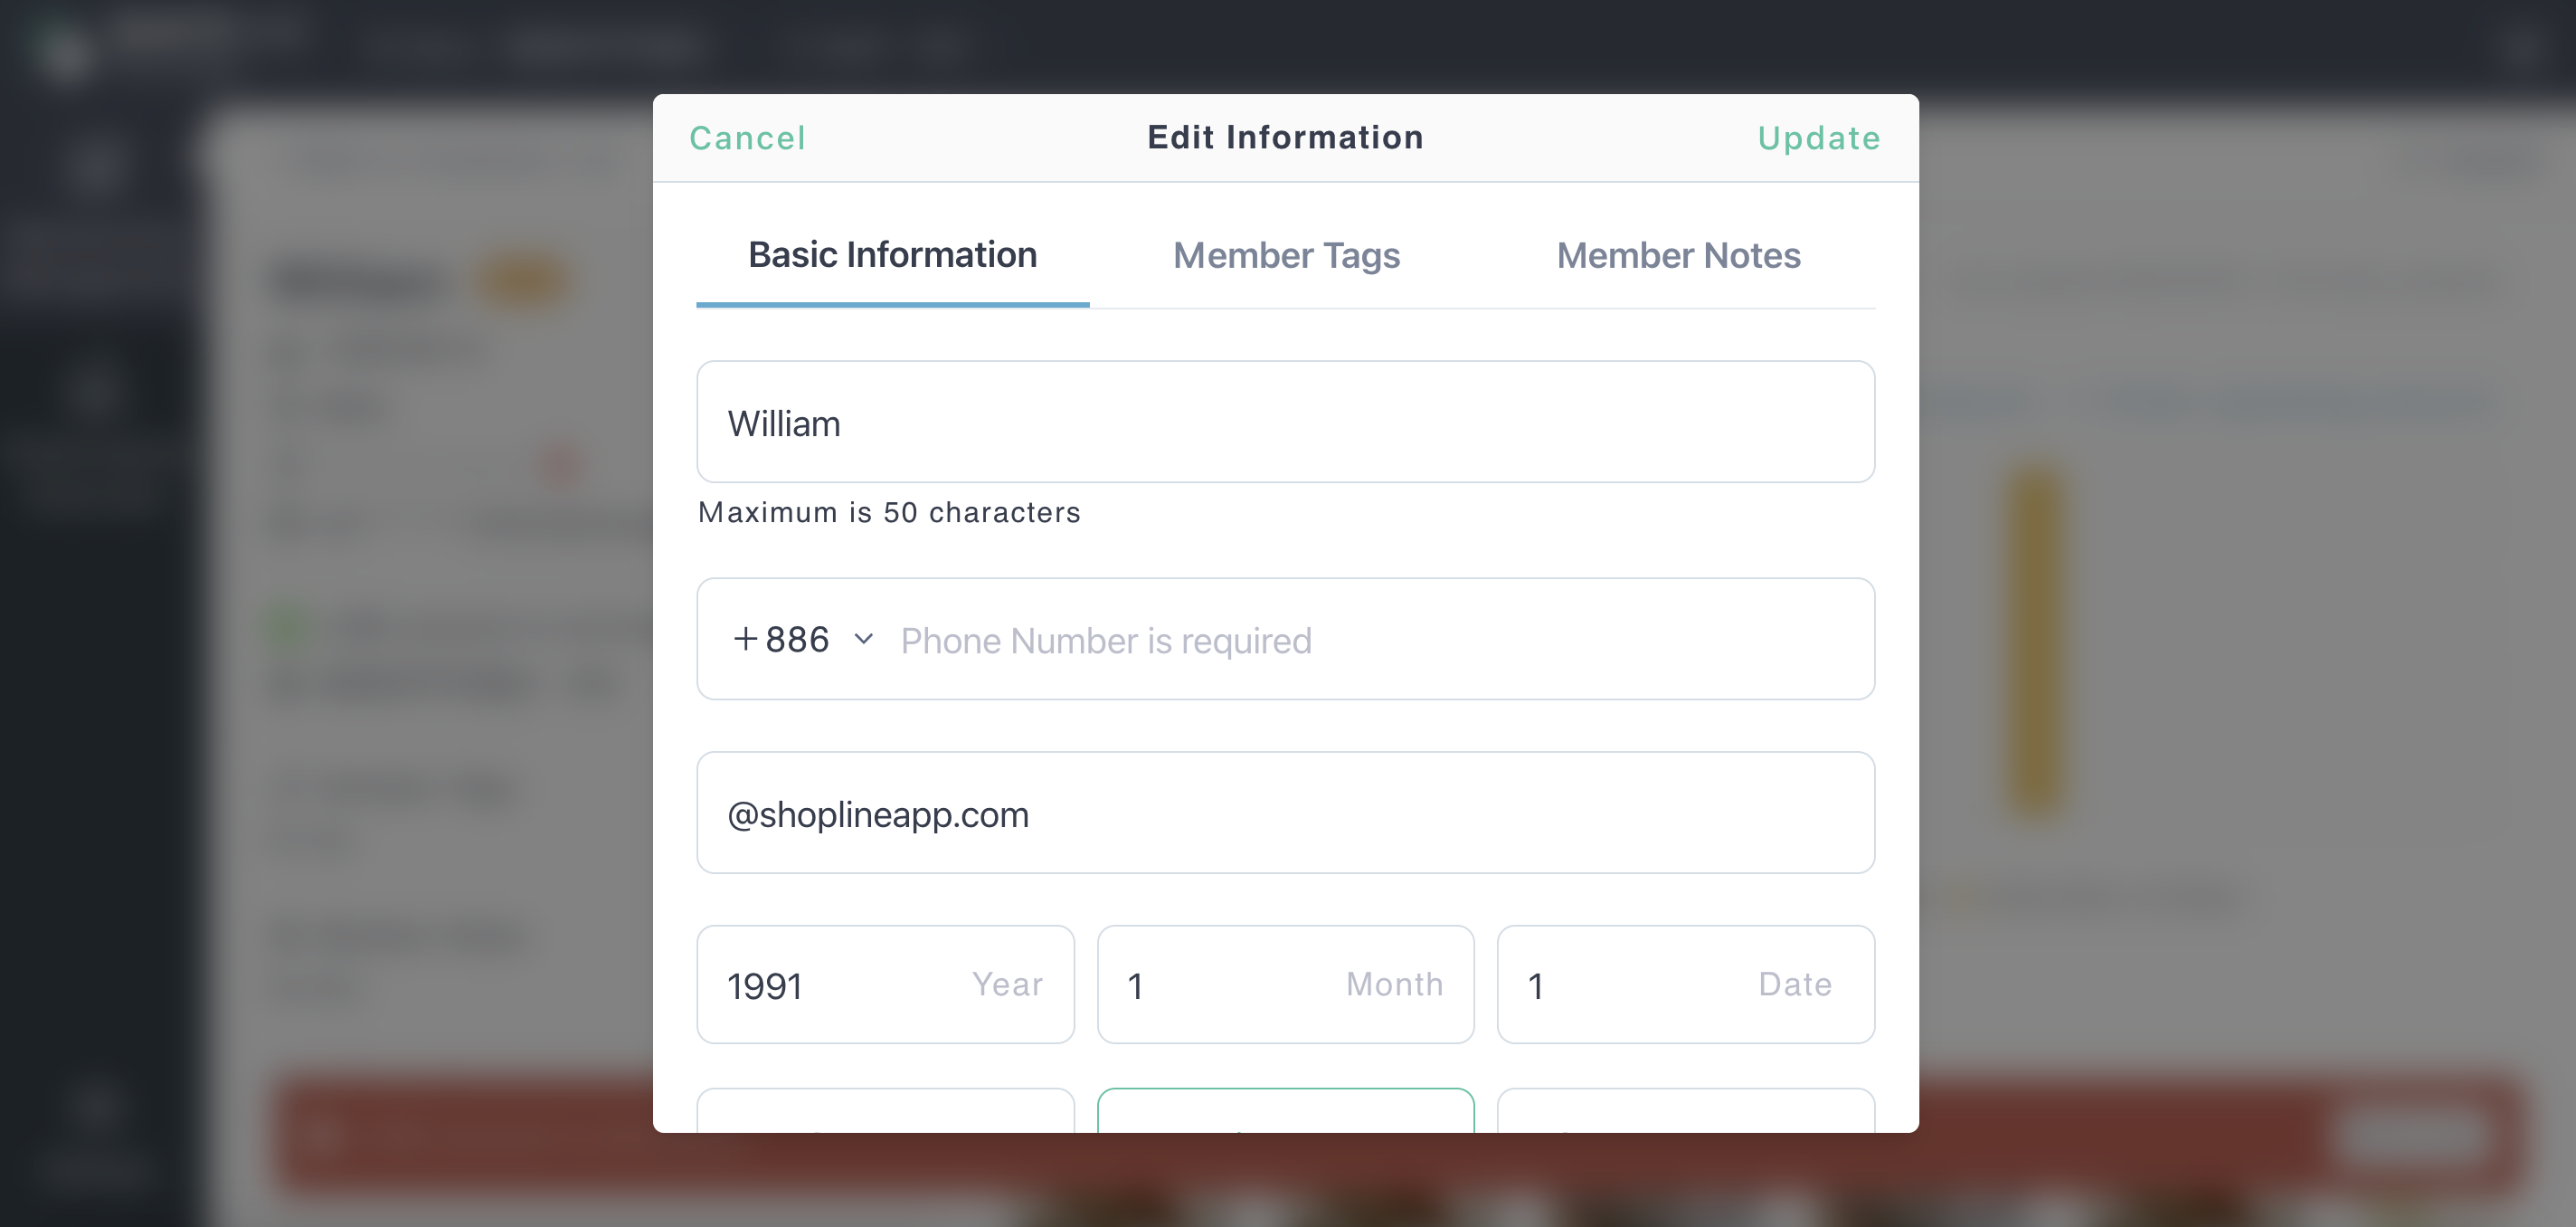Image resolution: width=2576 pixels, height=1227 pixels.
Task: Choose the green-outlined option box at bottom
Action: [x=1285, y=1111]
